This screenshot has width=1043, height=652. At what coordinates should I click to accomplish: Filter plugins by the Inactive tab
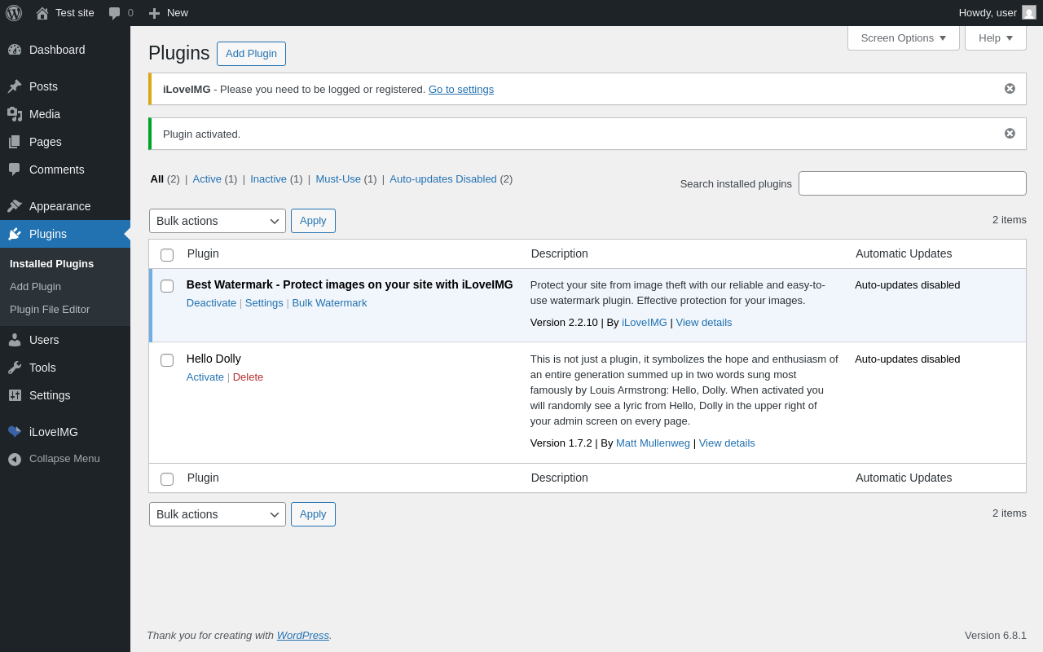coord(268,179)
